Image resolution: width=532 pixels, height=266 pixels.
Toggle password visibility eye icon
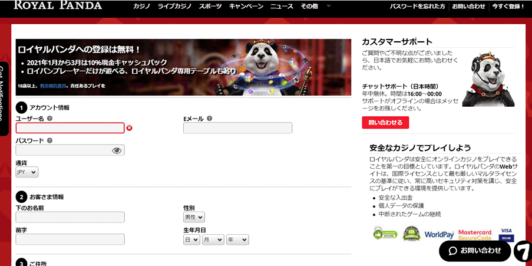[117, 150]
